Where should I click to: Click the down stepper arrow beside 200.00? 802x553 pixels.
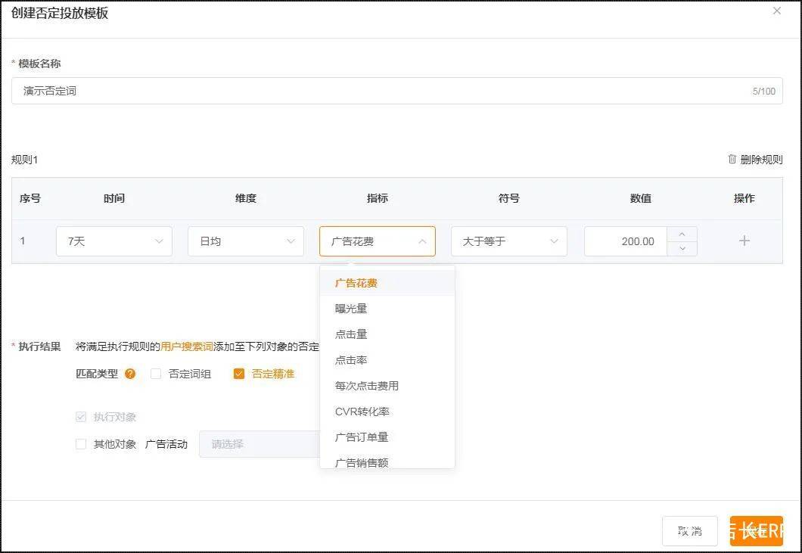pos(683,247)
